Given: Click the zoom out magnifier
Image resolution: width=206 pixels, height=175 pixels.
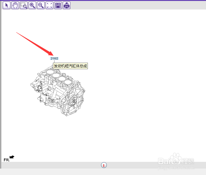Looking at the screenshot, I should [x=41, y=6].
